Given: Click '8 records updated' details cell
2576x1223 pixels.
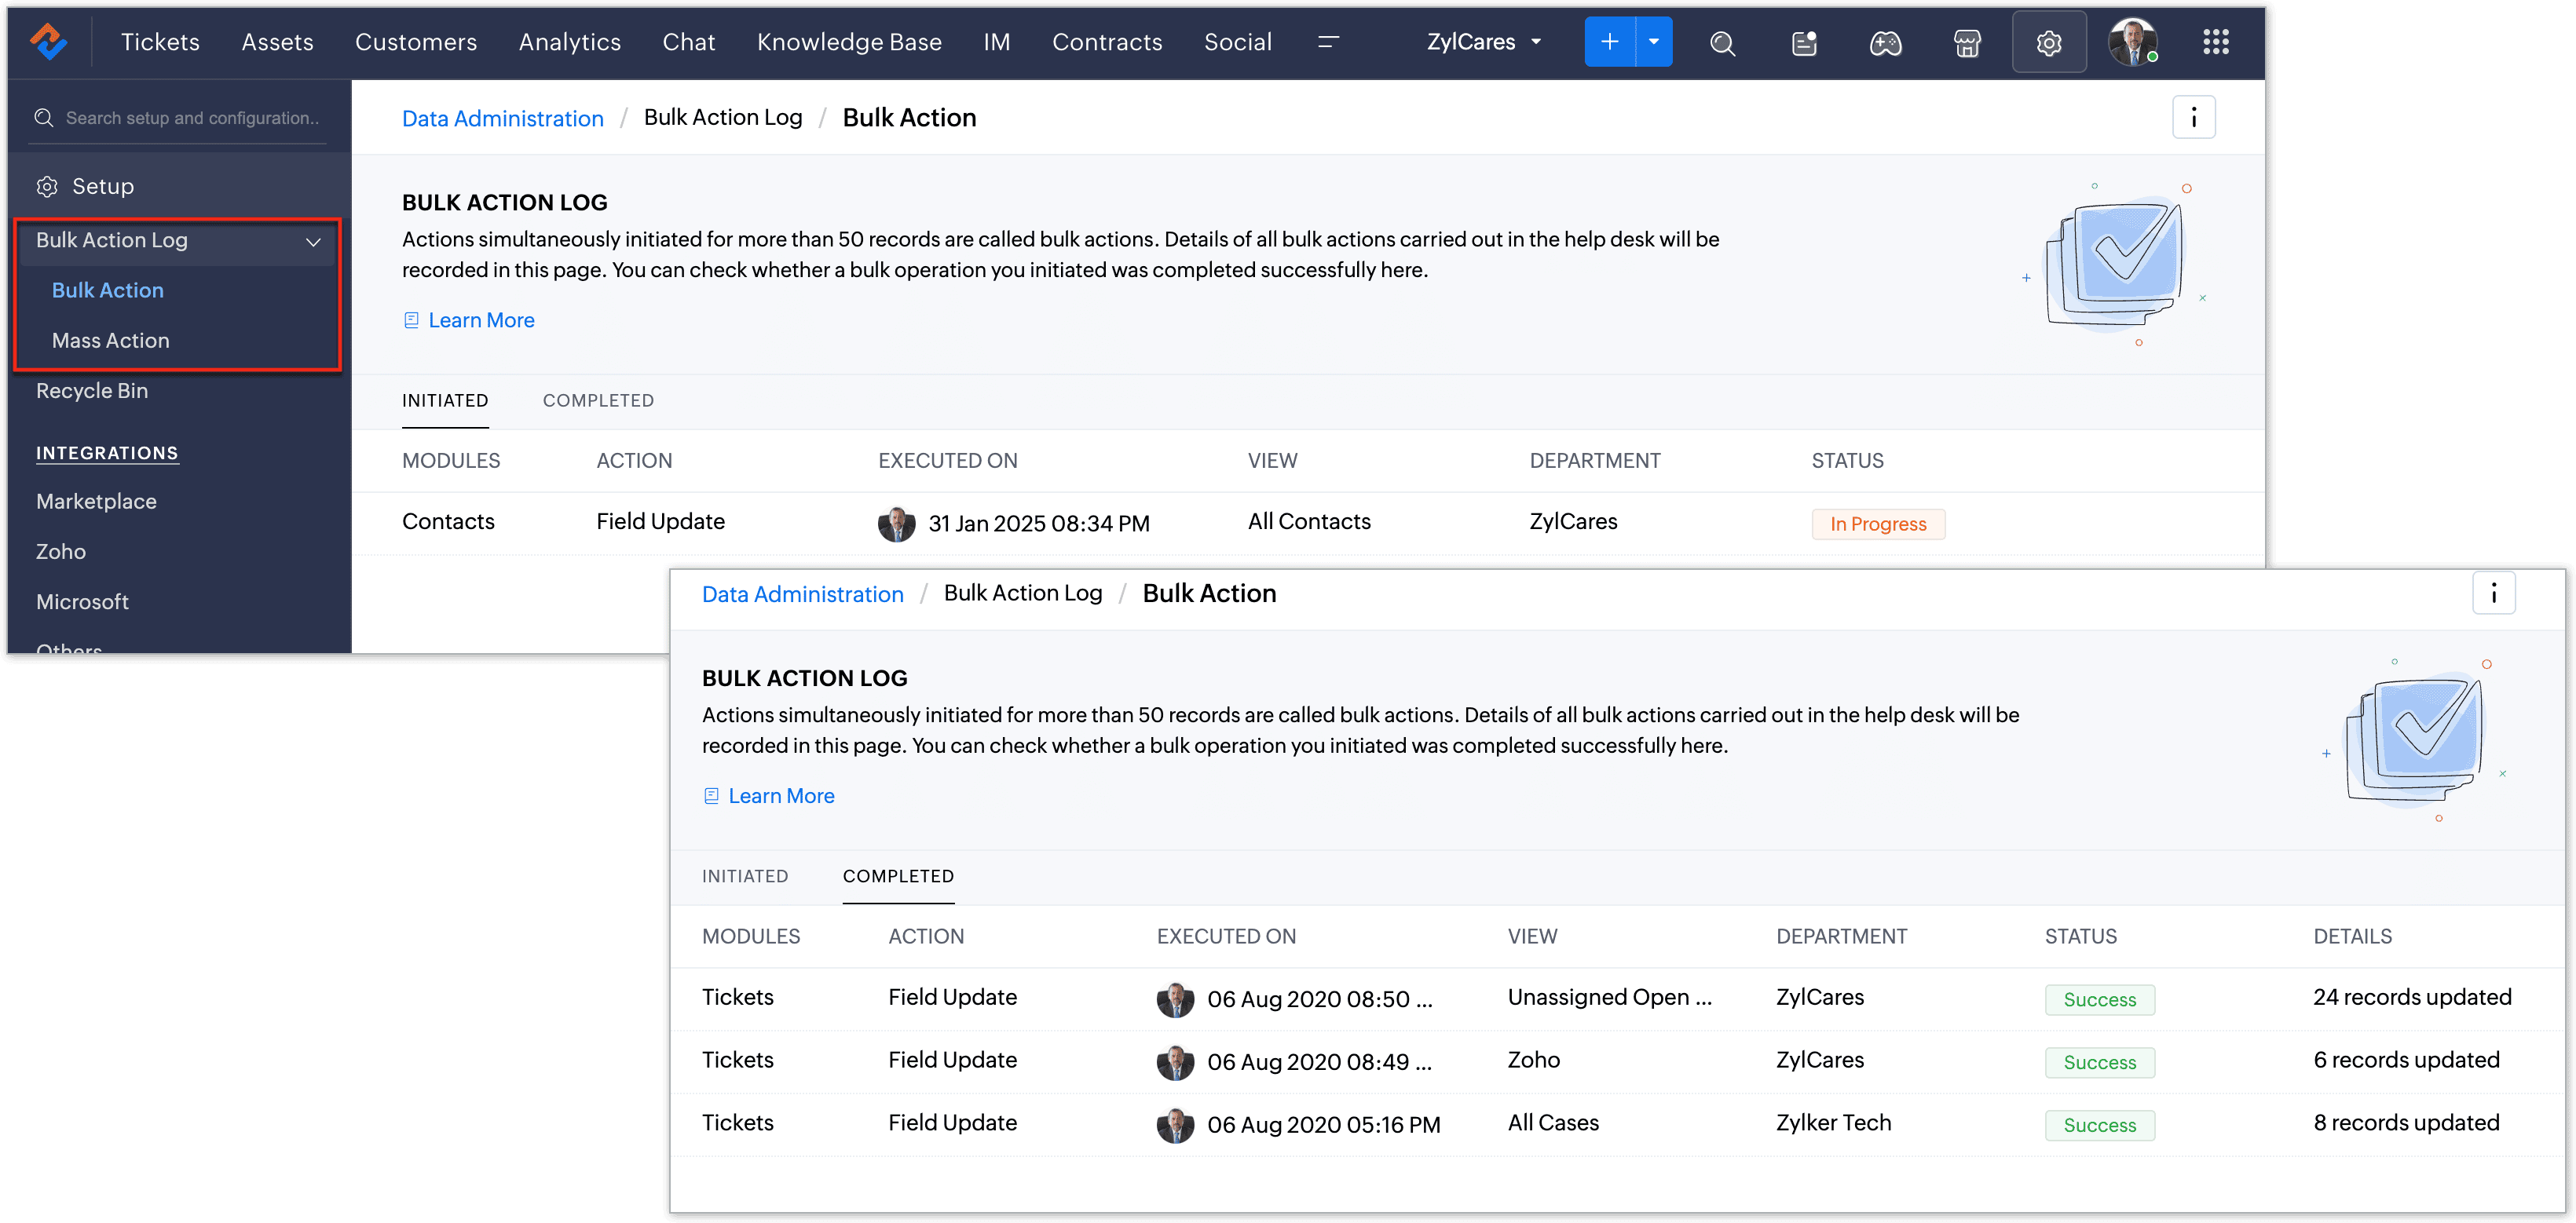Looking at the screenshot, I should 2406,1123.
